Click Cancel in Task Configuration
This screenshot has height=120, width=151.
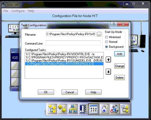69,92
